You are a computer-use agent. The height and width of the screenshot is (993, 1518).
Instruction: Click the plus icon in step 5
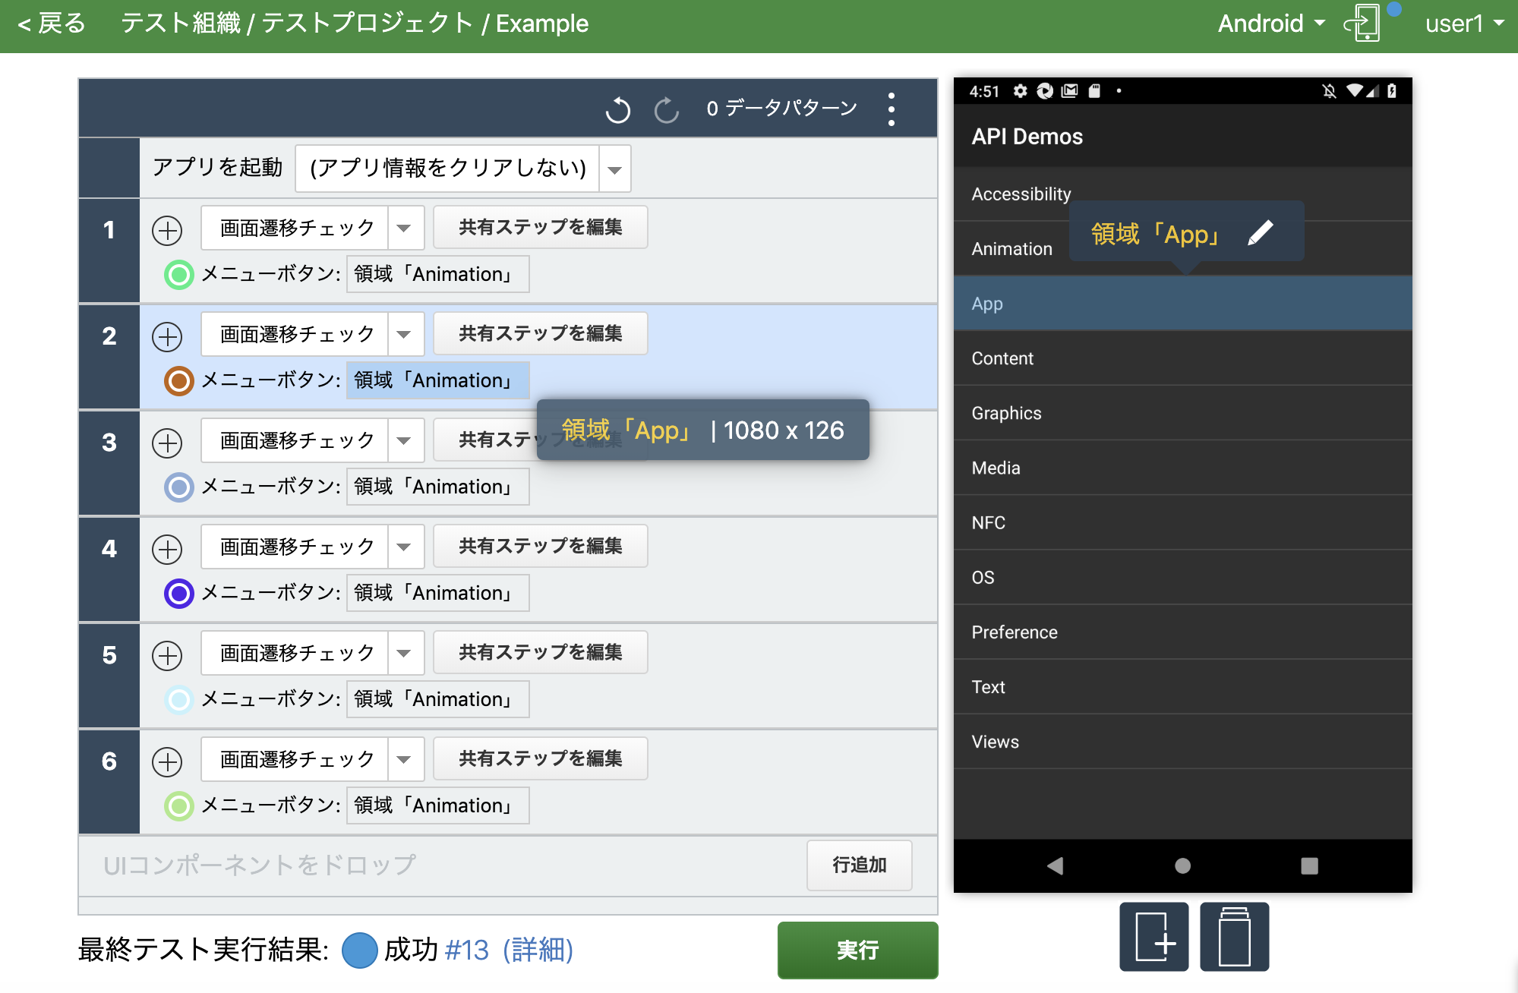(167, 655)
